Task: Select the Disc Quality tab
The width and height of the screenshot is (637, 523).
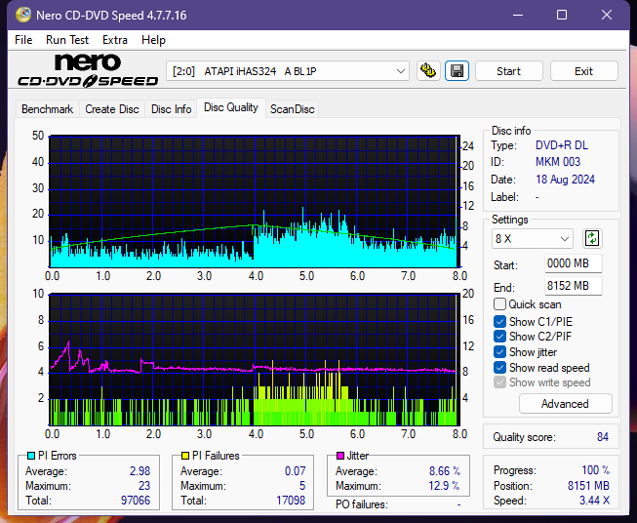Action: tap(231, 107)
